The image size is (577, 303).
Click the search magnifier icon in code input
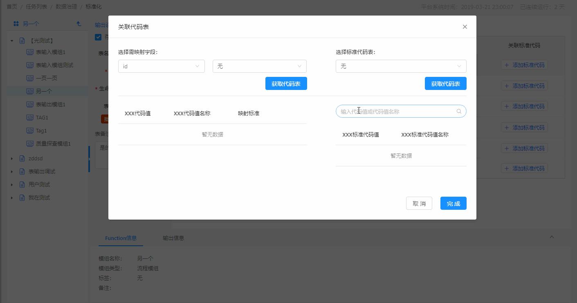point(459,111)
